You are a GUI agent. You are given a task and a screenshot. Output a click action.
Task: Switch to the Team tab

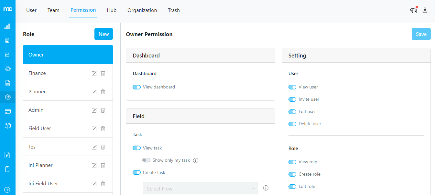(x=53, y=10)
